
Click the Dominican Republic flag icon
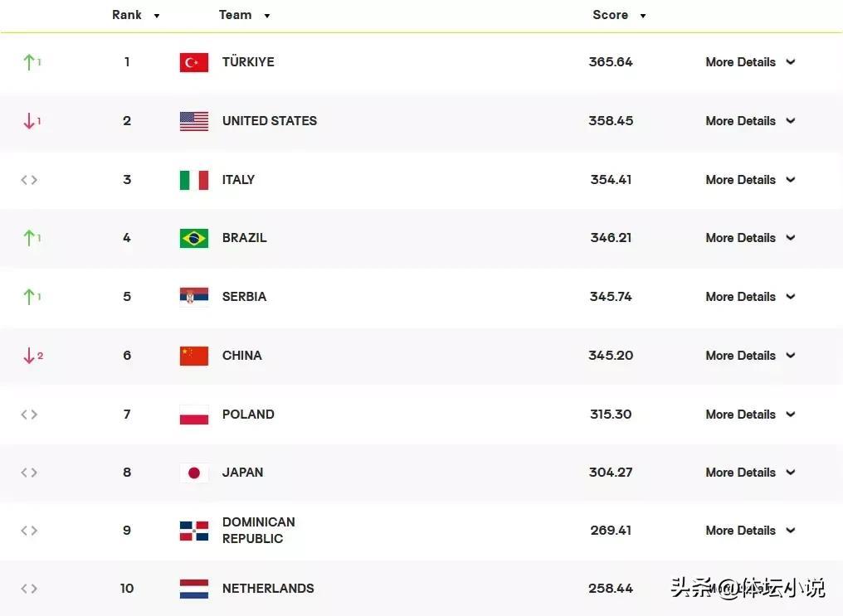tap(193, 531)
